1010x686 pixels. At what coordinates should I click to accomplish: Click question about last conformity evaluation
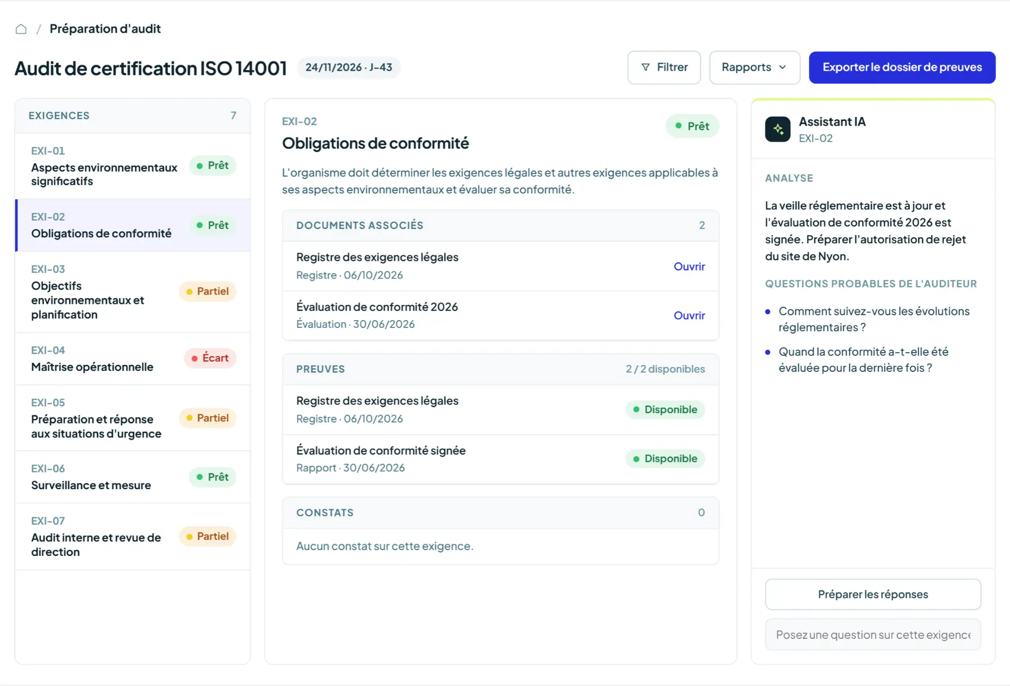864,360
